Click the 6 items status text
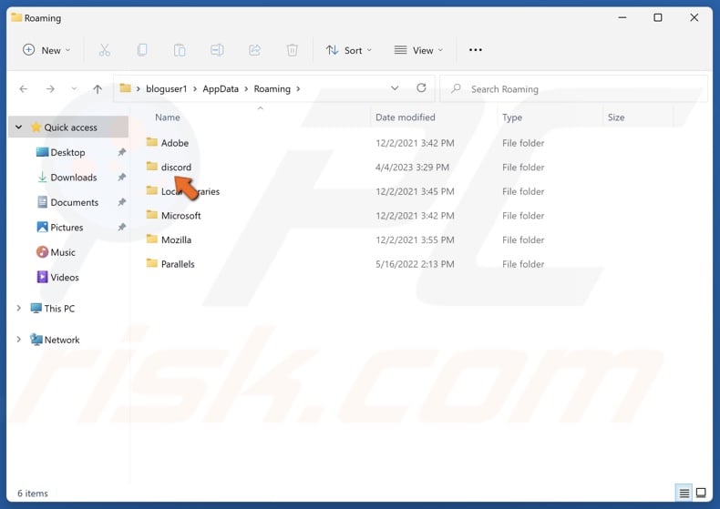This screenshot has height=509, width=720. click(33, 494)
